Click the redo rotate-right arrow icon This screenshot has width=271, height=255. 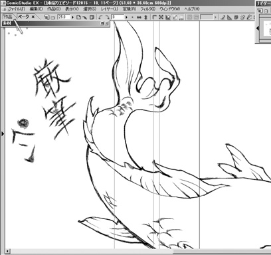coord(107,17)
